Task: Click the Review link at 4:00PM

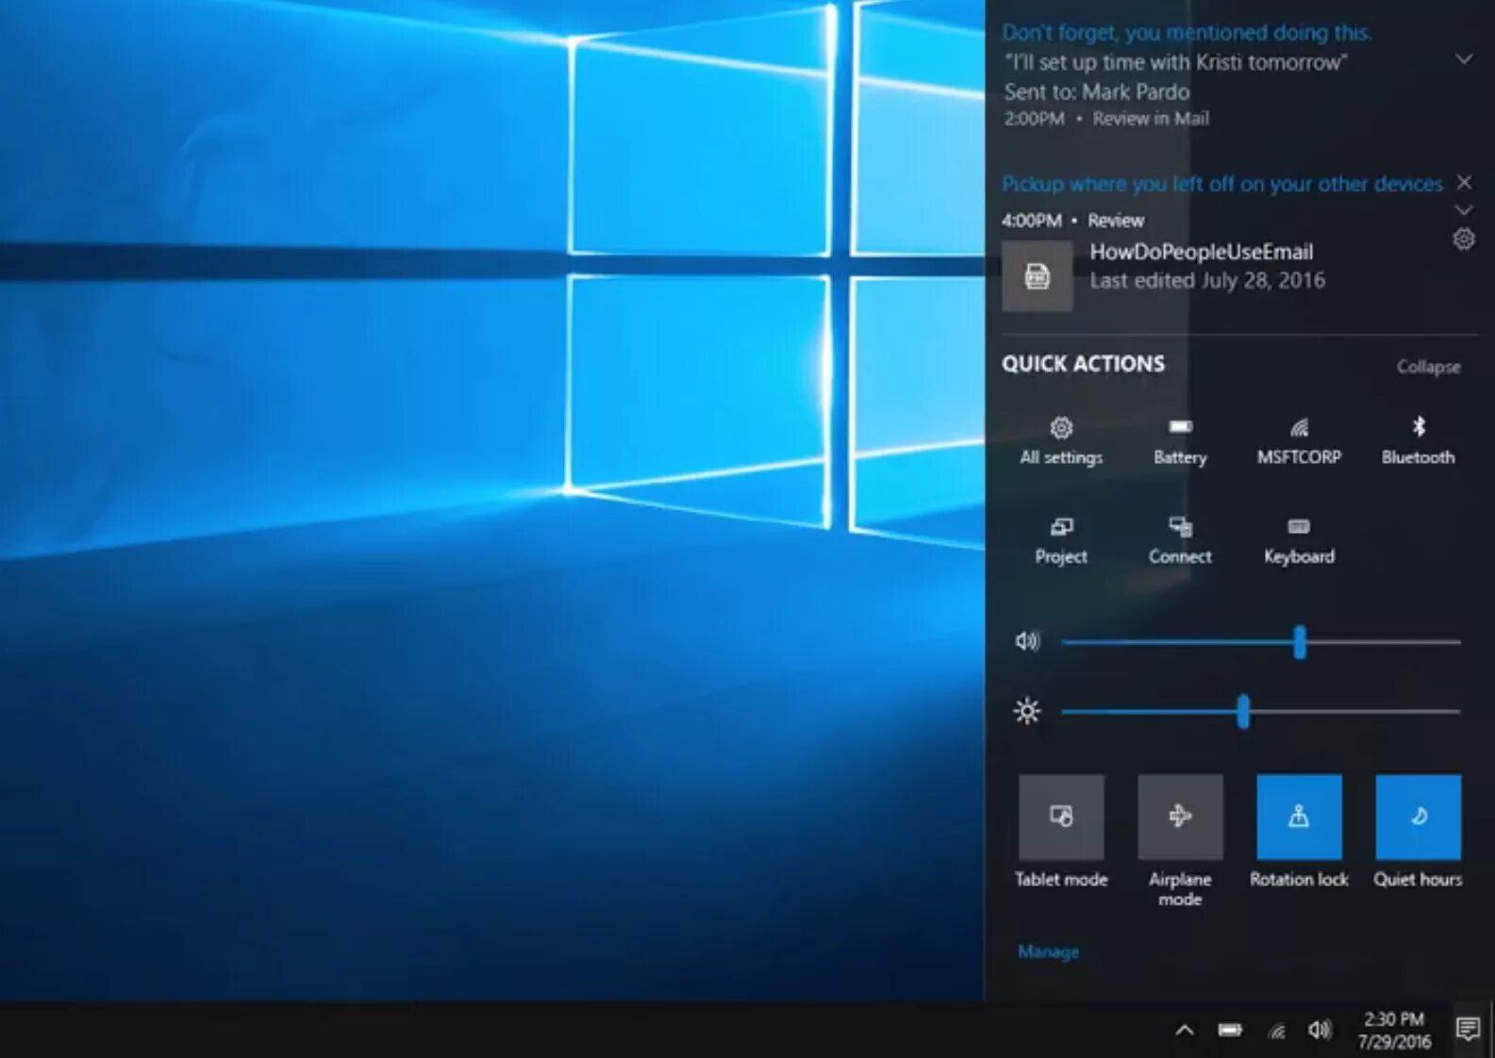Action: [x=1116, y=221]
